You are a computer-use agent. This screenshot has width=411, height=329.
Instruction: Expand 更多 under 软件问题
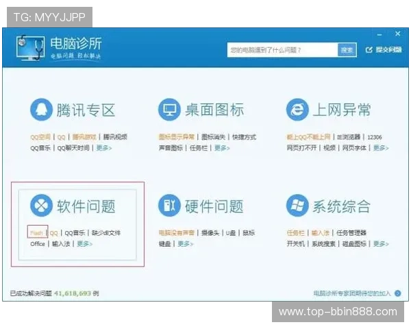(85, 244)
